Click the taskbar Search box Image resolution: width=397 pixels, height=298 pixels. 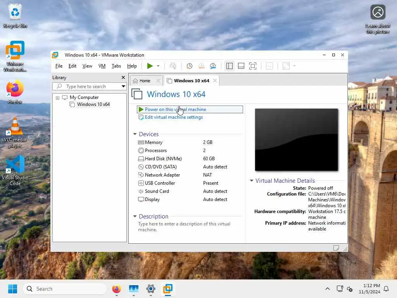[65, 289]
